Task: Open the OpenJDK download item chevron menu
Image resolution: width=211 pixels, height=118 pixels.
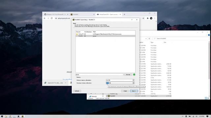Action: (66, 83)
